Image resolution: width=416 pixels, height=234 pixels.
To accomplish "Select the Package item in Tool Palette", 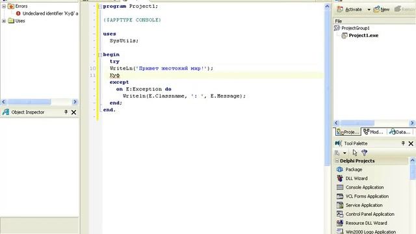I will tap(349, 169).
